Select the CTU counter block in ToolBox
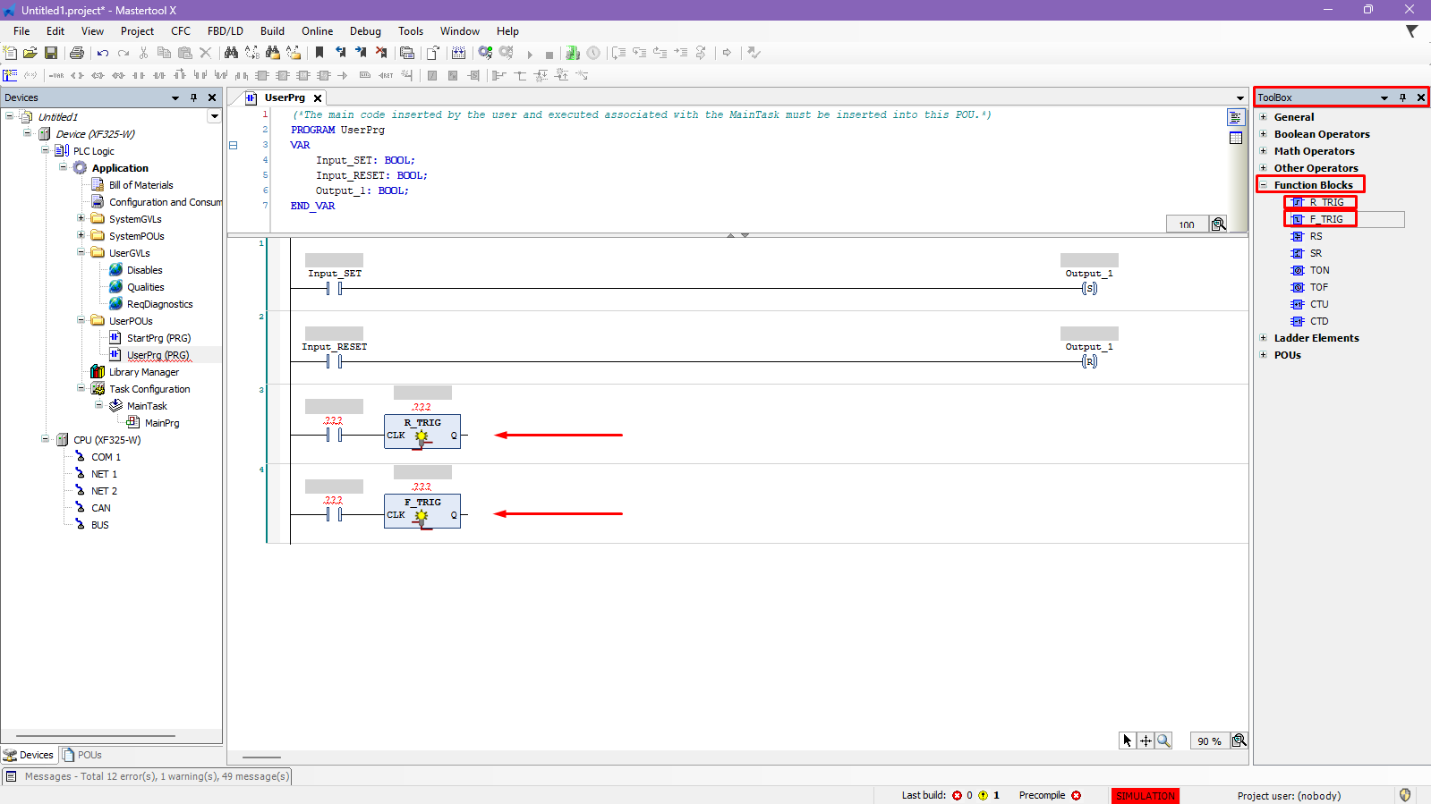This screenshot has width=1431, height=804. coord(1319,304)
